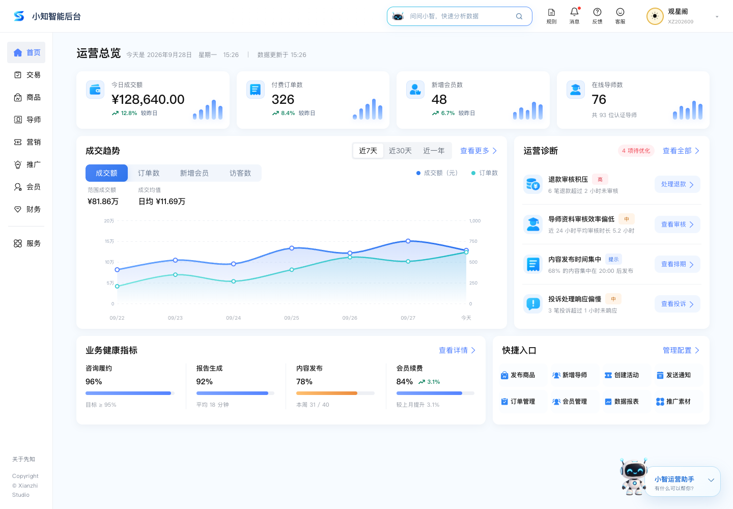The height and width of the screenshot is (509, 733).
Task: Click the 查看审核 button
Action: [678, 224]
